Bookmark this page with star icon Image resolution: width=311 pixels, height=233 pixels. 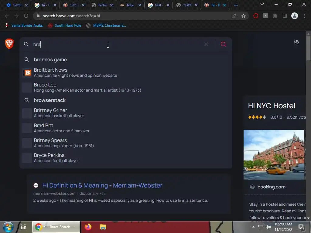tap(243, 16)
